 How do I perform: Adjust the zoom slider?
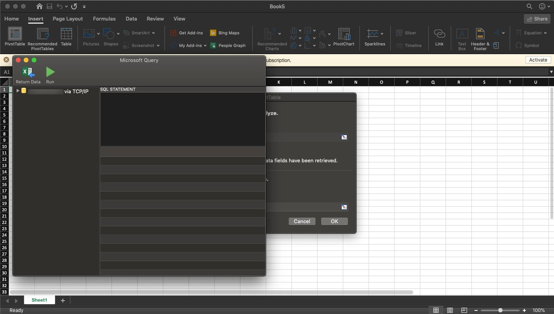pyautogui.click(x=500, y=310)
